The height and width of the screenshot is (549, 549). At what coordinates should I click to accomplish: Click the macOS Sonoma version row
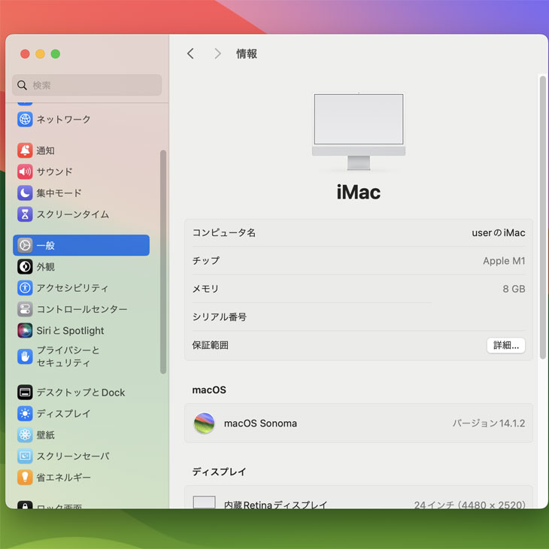pyautogui.click(x=358, y=423)
